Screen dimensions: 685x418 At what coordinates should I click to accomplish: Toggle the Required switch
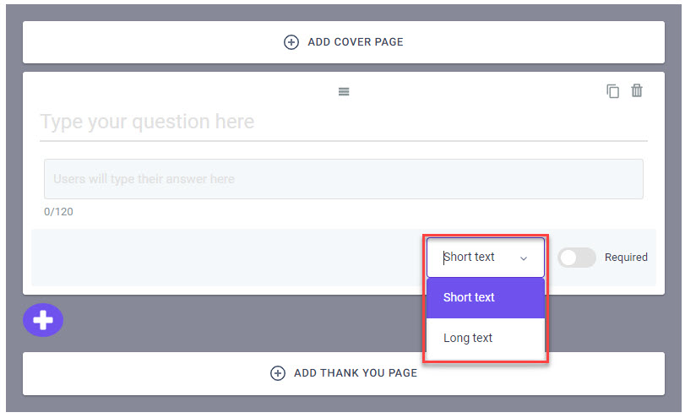tap(577, 258)
